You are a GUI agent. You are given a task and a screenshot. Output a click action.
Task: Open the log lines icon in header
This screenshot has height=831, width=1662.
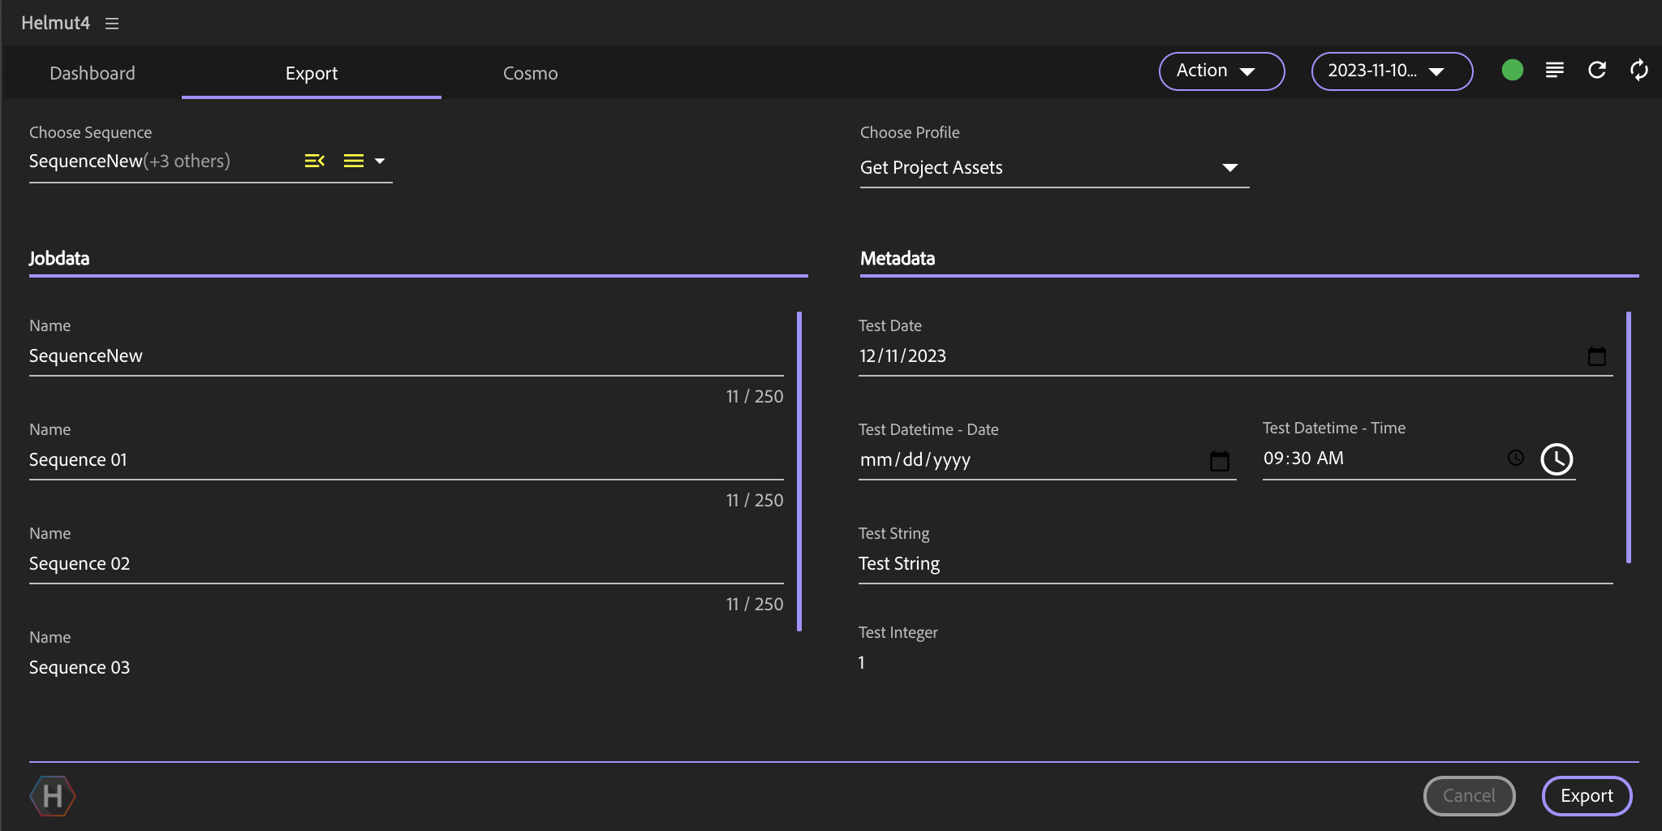point(1554,71)
